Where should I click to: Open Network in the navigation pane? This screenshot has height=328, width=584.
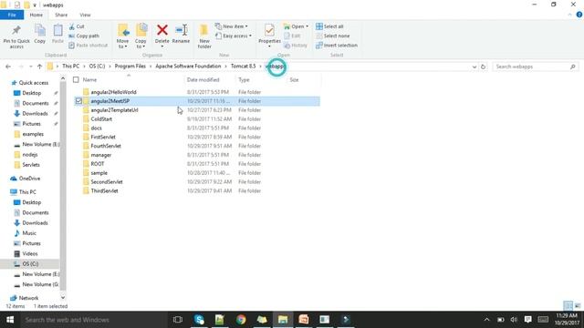coord(28,298)
